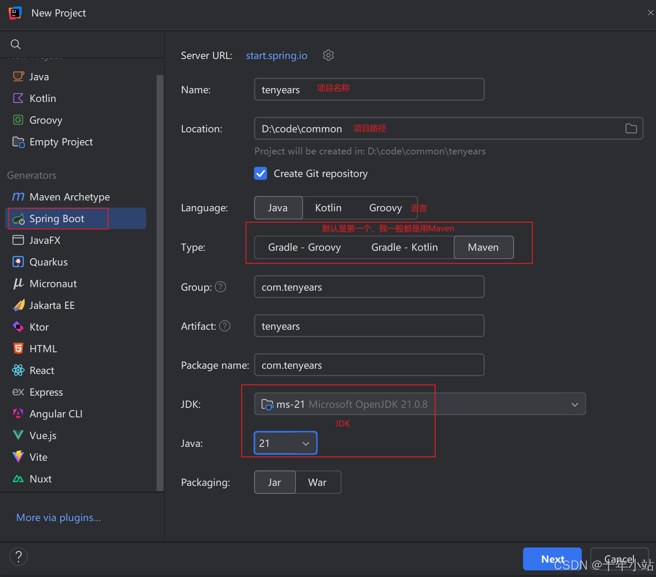Click the Artifact input field
The image size is (656, 577).
click(x=369, y=326)
